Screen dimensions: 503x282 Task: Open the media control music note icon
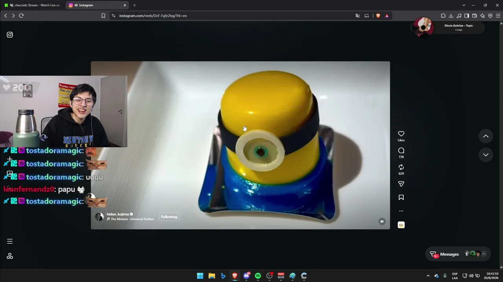[x=459, y=16]
